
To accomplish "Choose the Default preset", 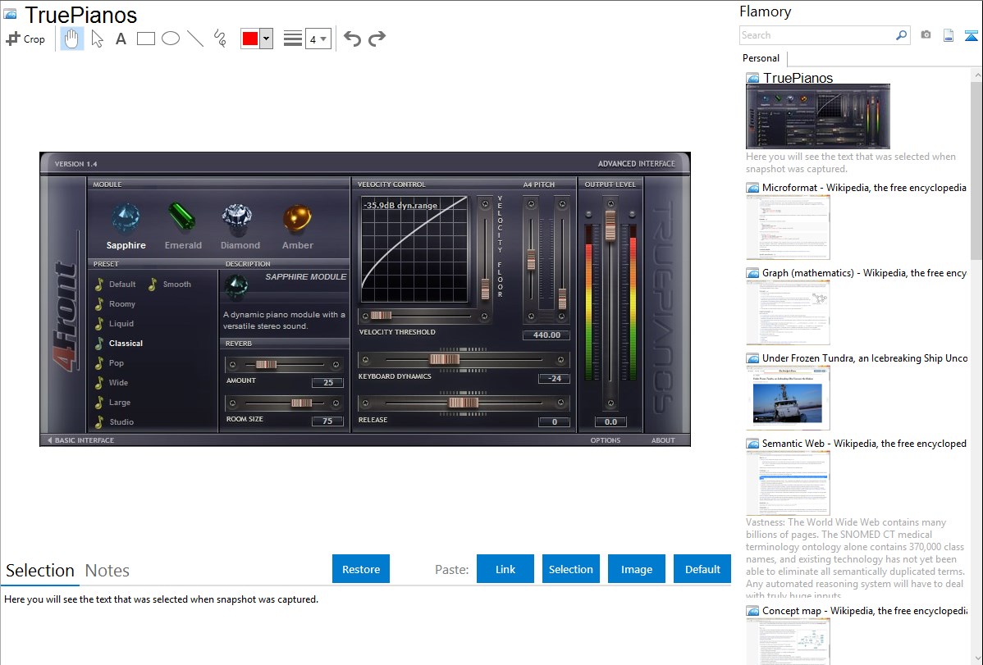I will tap(121, 284).
